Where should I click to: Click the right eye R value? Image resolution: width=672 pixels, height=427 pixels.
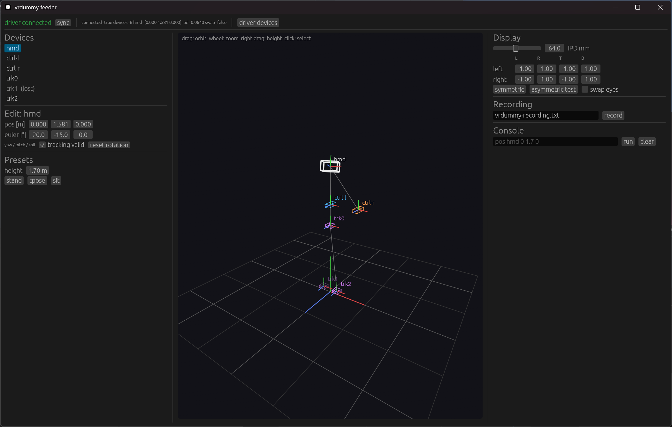coord(546,79)
